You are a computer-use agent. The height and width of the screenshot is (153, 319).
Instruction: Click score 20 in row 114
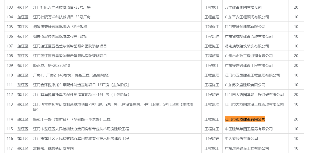tap(296, 119)
